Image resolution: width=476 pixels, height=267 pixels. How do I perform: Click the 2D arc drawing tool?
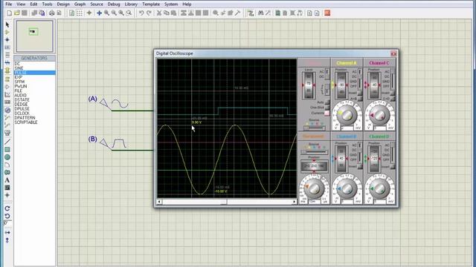tap(7, 165)
